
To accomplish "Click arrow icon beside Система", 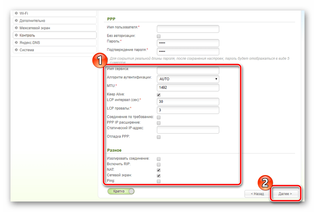I will tap(16, 50).
